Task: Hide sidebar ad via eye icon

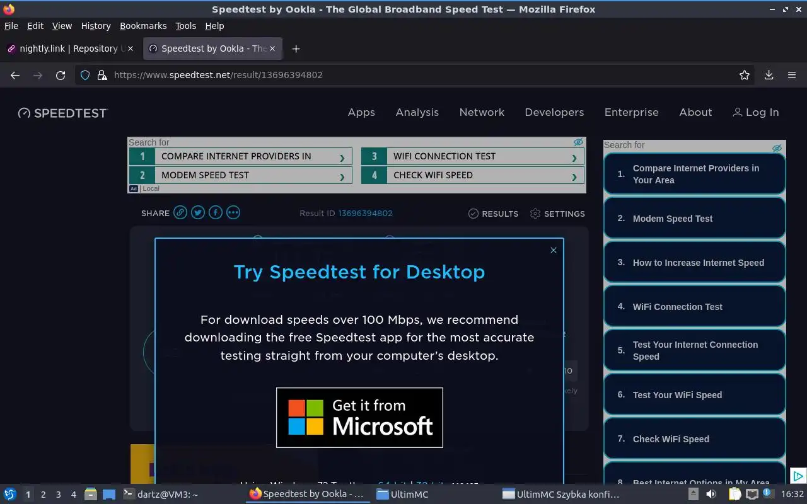Action: click(777, 148)
